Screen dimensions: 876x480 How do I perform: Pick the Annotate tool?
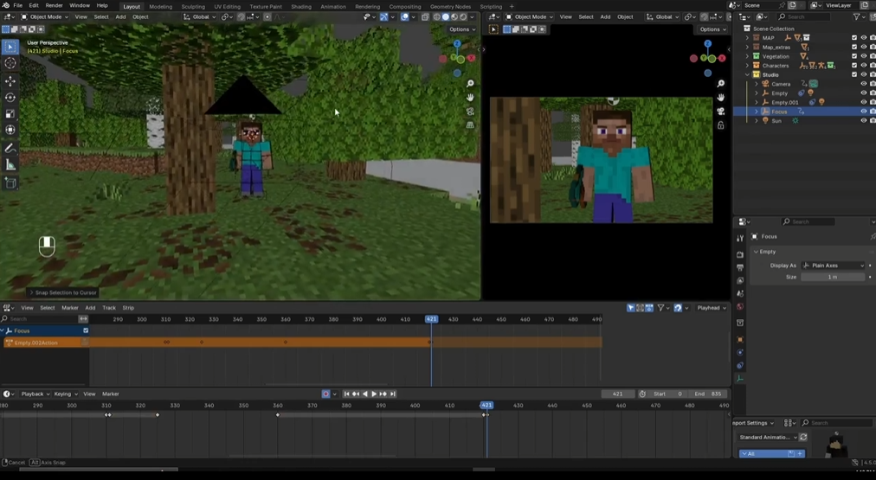[10, 149]
